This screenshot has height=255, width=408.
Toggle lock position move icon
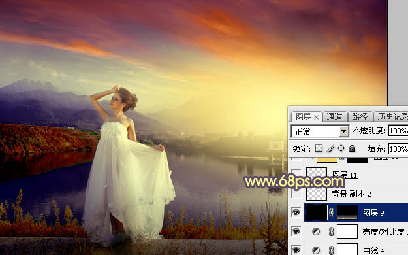[x=341, y=148]
